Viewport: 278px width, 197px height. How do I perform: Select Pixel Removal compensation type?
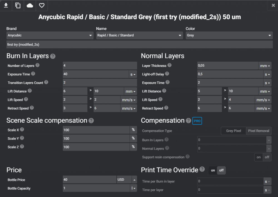tap(259, 131)
